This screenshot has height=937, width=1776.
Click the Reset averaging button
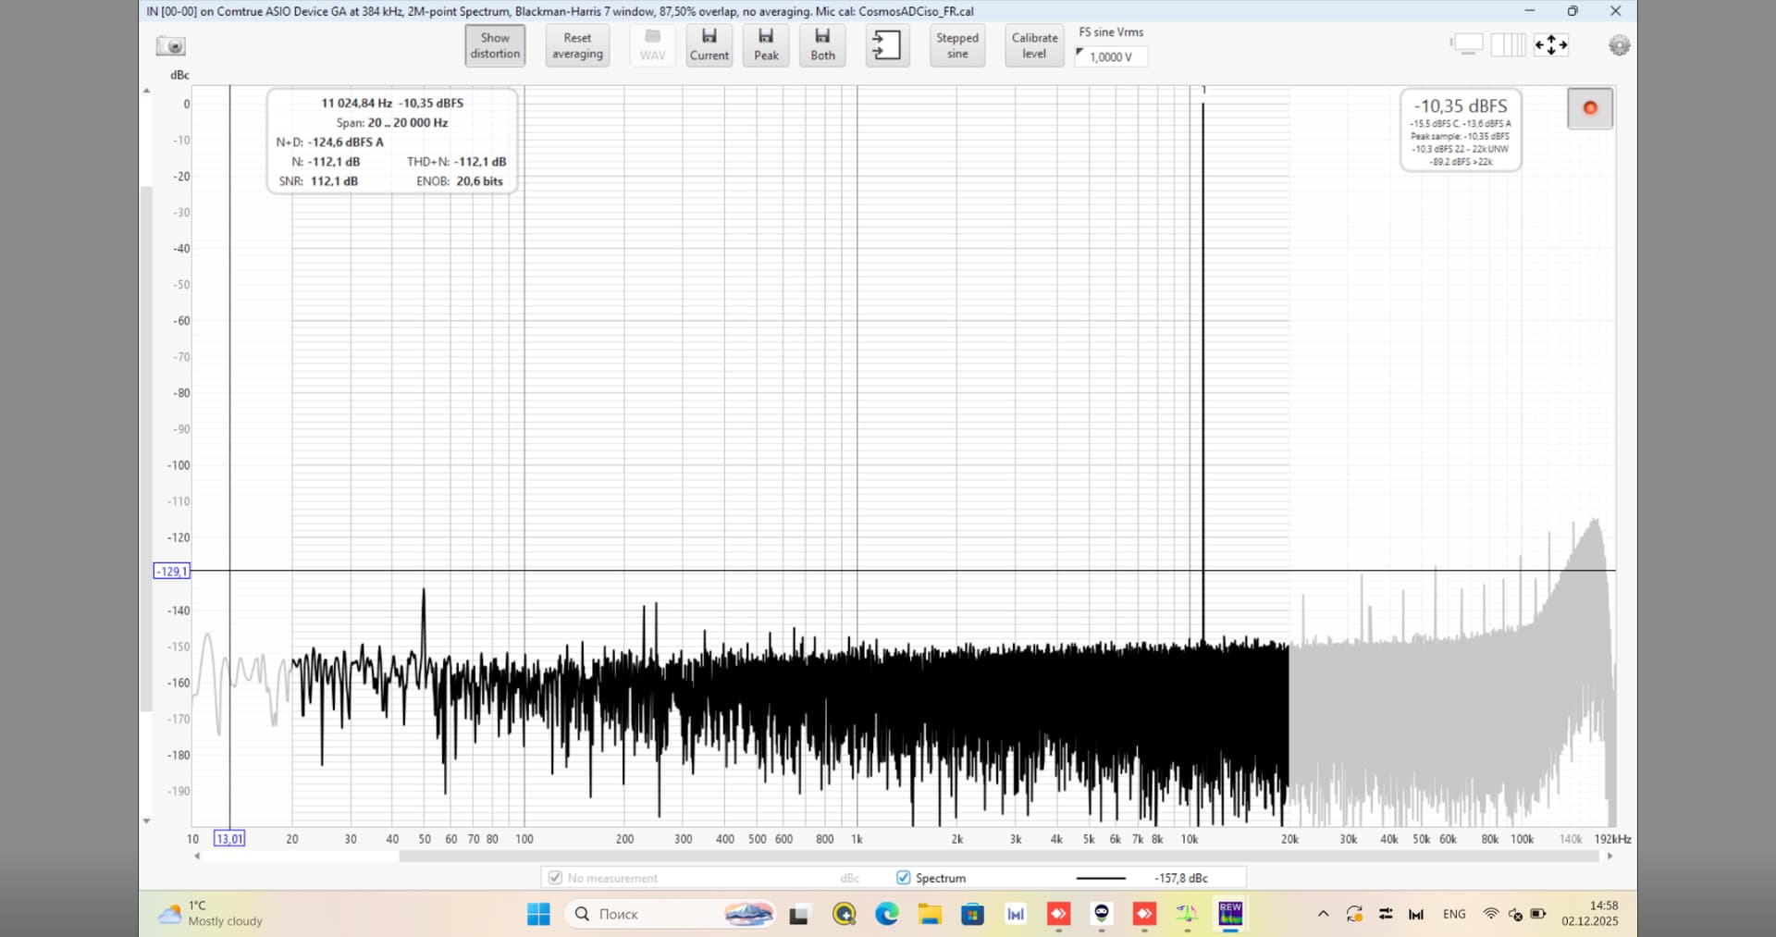577,45
